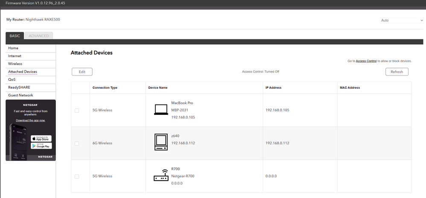
Task: Tick the R700 device checkbox
Action: point(77,176)
